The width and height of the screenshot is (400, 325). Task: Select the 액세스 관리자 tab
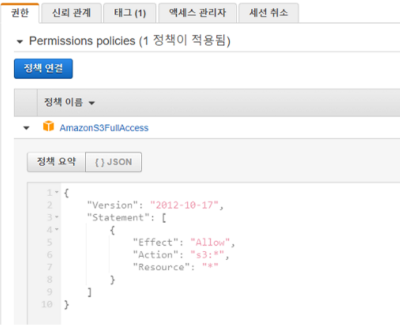197,13
